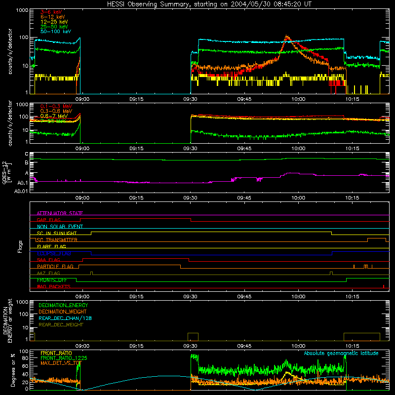The image size is (395, 395).
Task: Click the BAD_PACKETS spike near plot end
Action: click(x=384, y=286)
